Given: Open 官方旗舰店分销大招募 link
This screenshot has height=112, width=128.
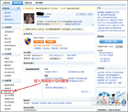Looking at the screenshot, I should coord(76,72).
